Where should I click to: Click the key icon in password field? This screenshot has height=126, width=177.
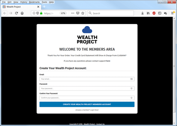(x=131, y=89)
